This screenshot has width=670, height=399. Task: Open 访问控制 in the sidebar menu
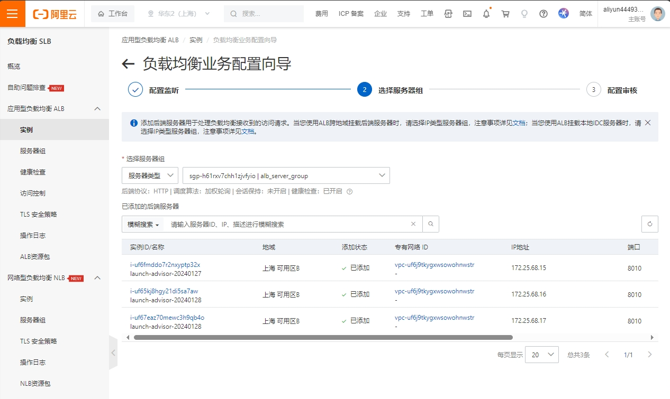(x=33, y=193)
